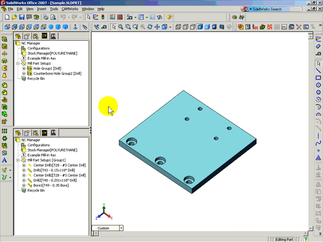This screenshot has height=242, width=323.
Task: Click the Normal To view icon
Action: point(75,27)
